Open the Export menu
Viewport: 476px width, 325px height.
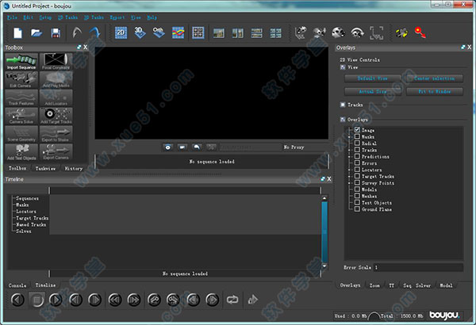click(117, 17)
